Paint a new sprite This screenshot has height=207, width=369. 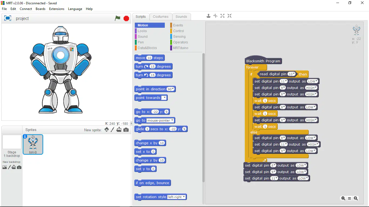(x=113, y=130)
